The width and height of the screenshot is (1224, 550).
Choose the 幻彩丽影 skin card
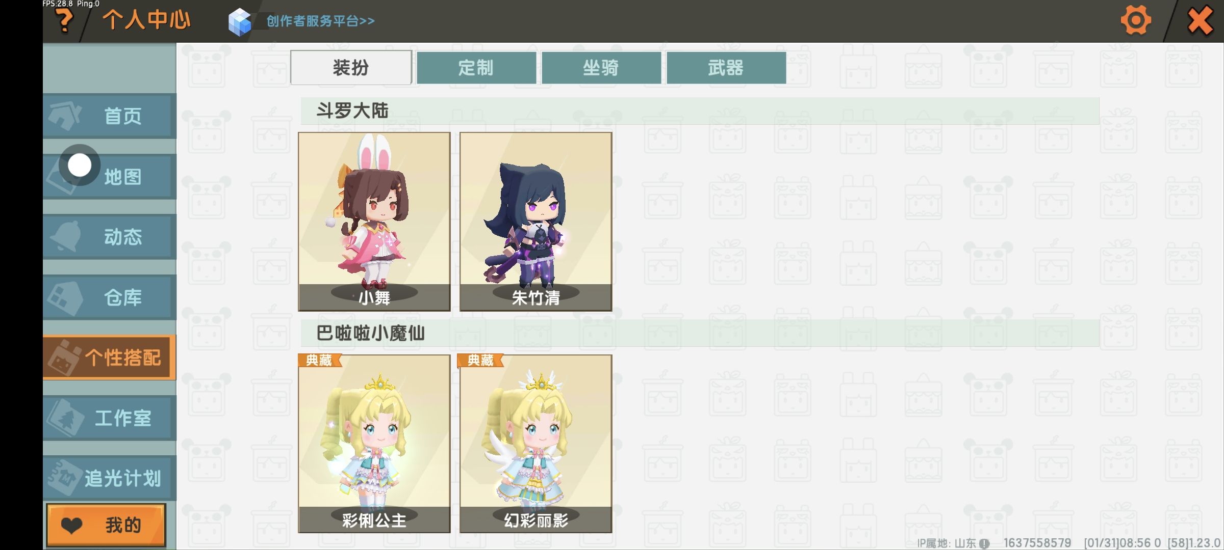coord(536,444)
